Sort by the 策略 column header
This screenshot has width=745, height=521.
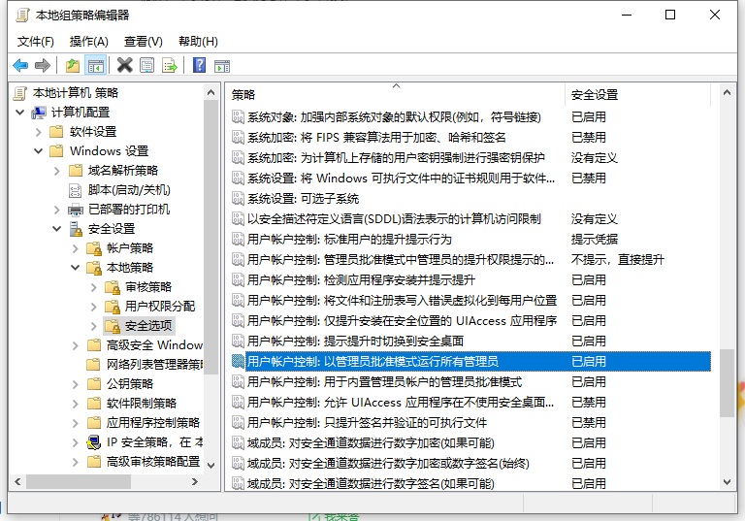click(x=396, y=95)
